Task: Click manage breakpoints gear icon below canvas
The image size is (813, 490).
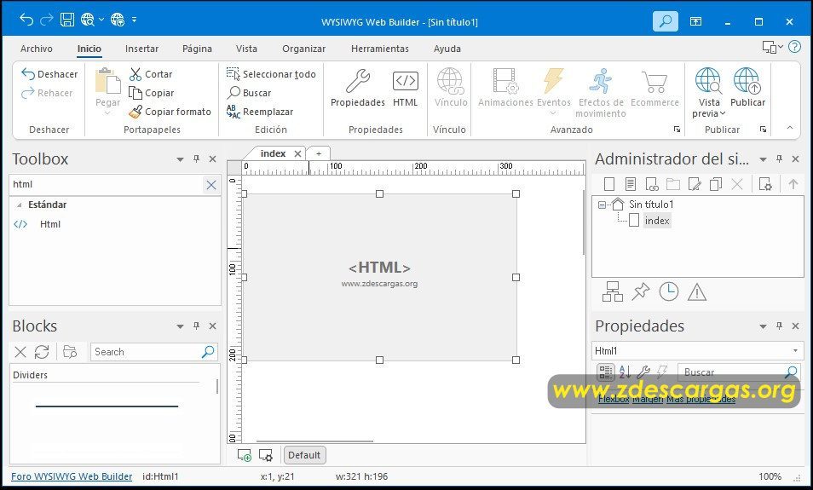Action: pos(266,455)
